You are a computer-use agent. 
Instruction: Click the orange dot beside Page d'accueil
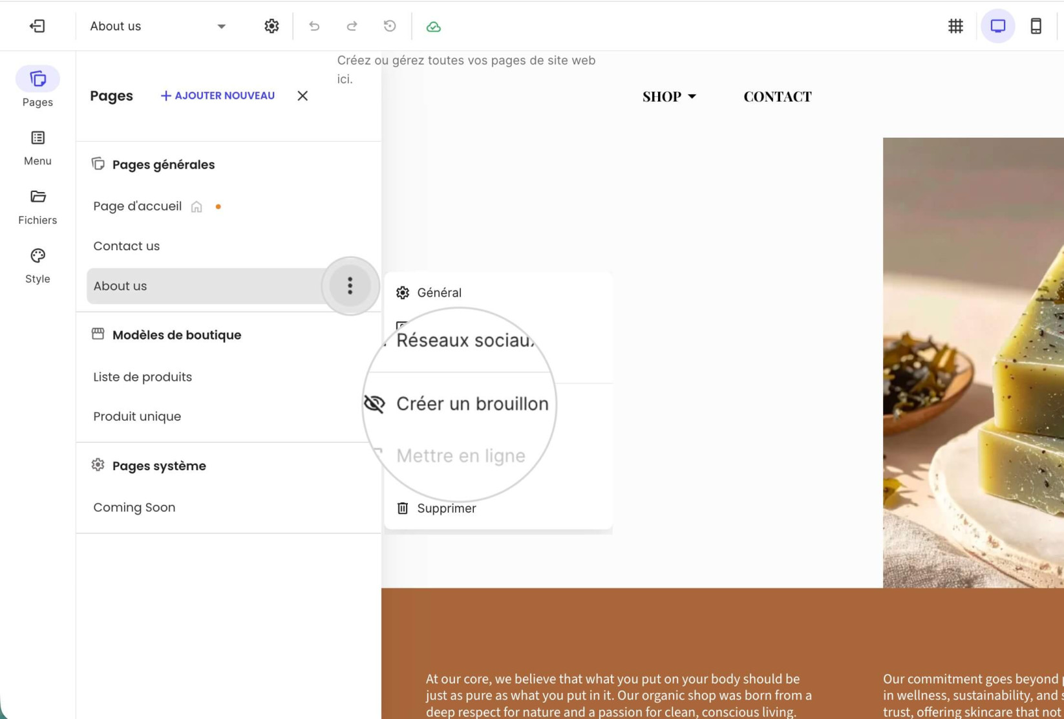pos(218,207)
